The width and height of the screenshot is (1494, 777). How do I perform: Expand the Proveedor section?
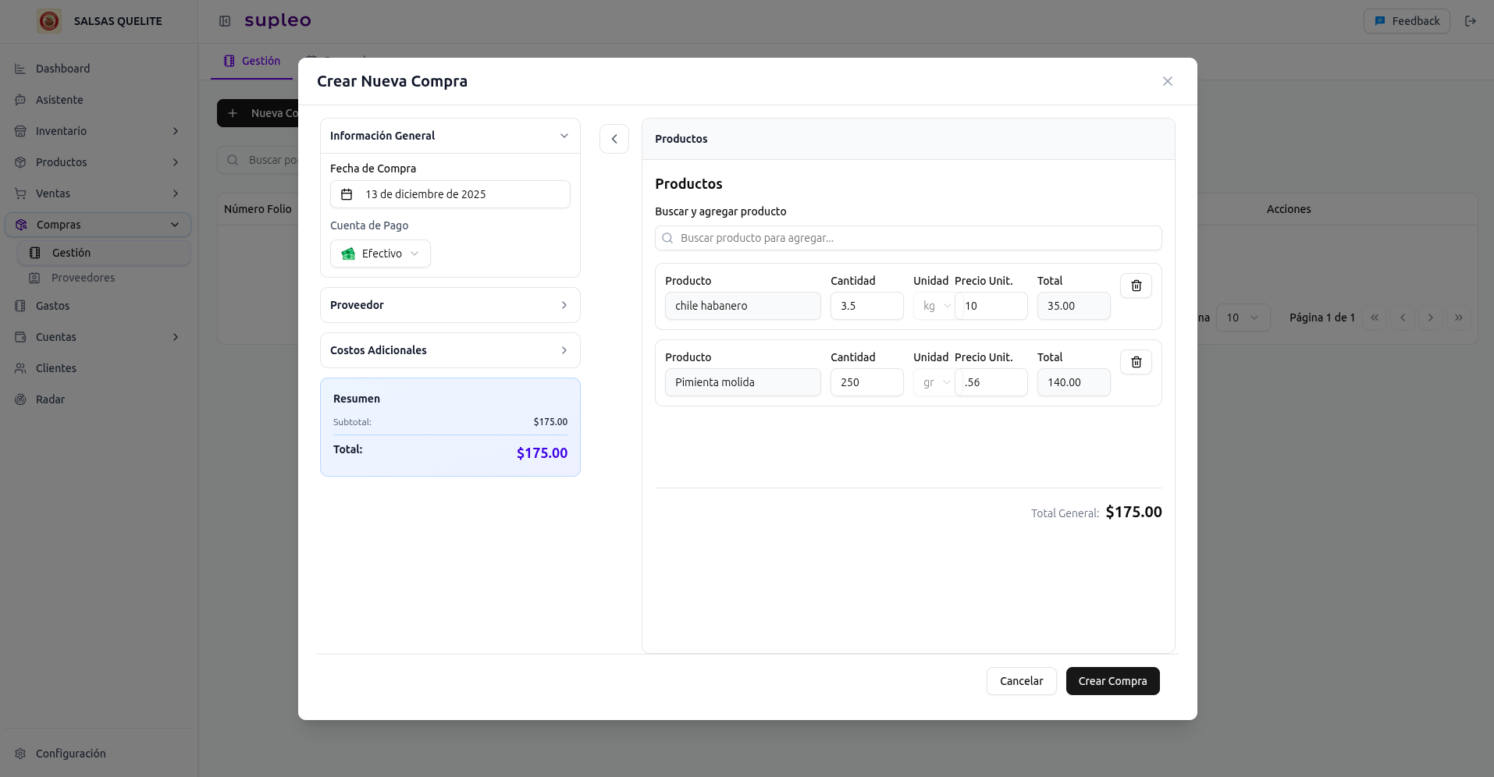450,305
